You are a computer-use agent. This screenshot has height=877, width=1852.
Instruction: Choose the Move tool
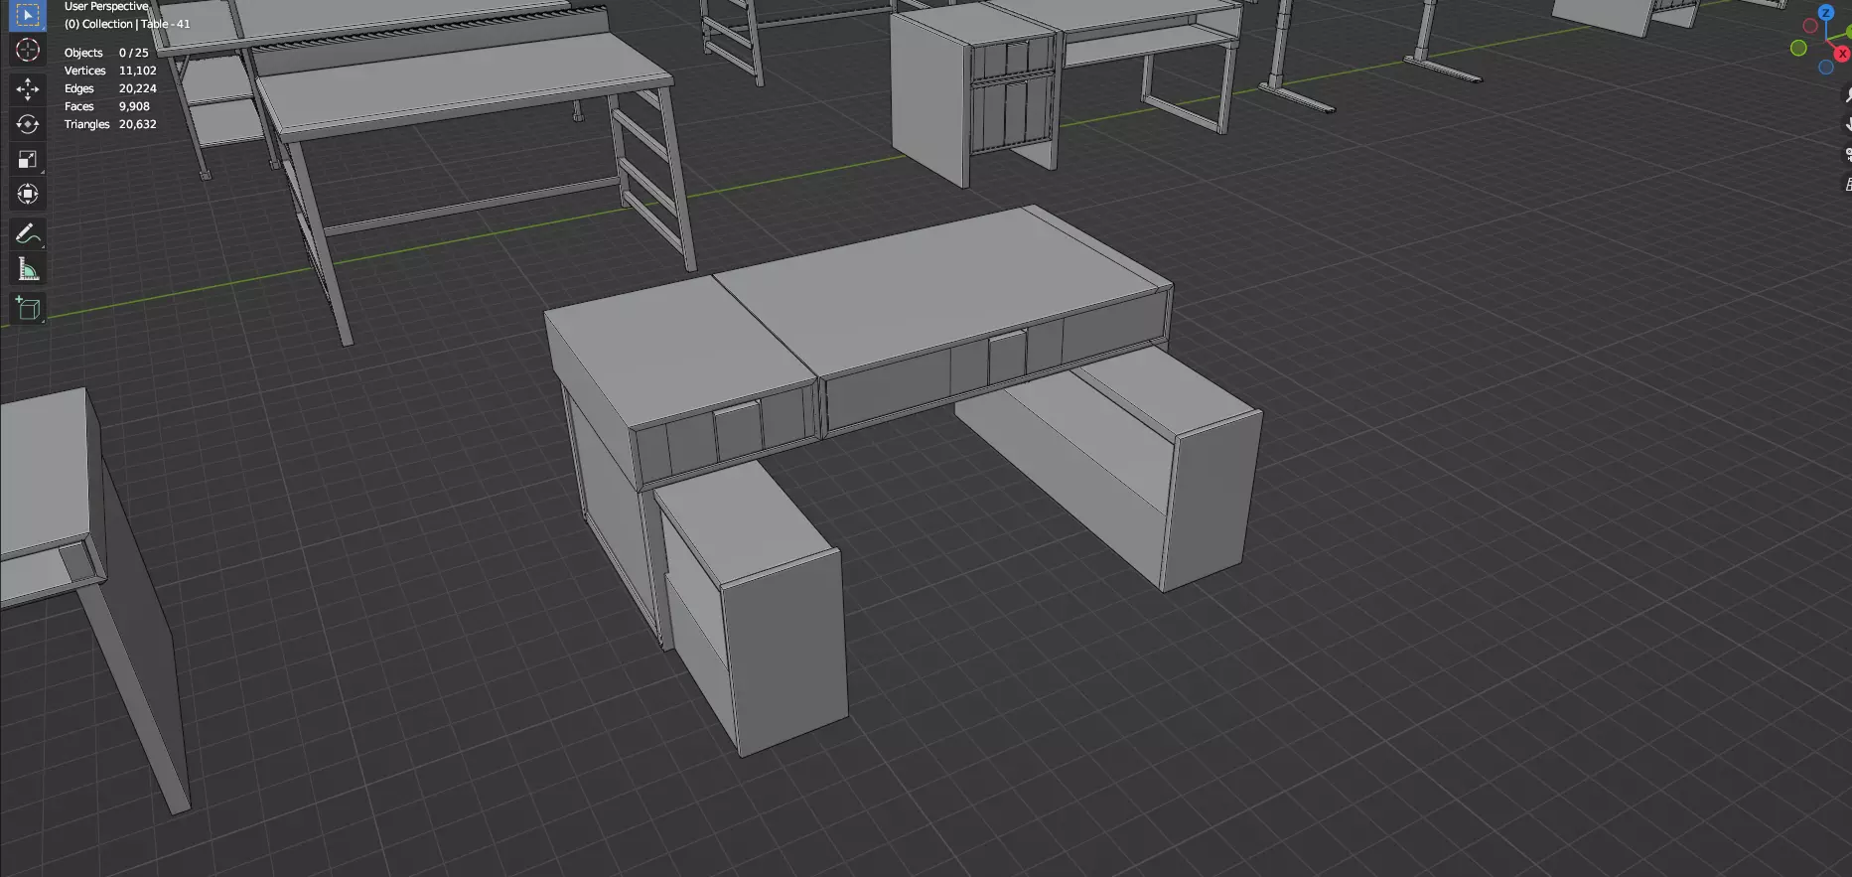(27, 89)
